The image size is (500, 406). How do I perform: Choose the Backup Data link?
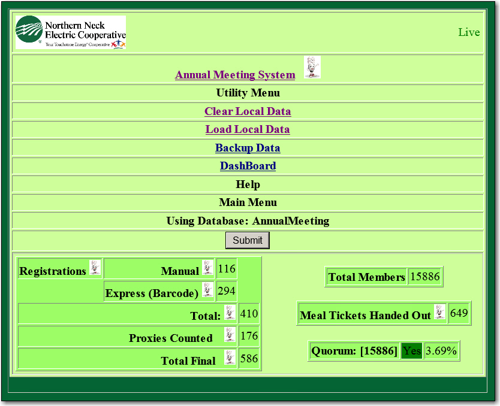coord(248,148)
